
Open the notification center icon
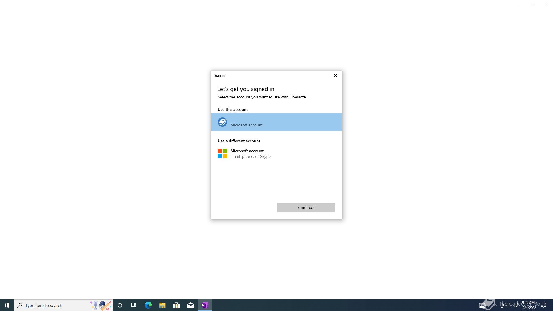click(x=543, y=305)
